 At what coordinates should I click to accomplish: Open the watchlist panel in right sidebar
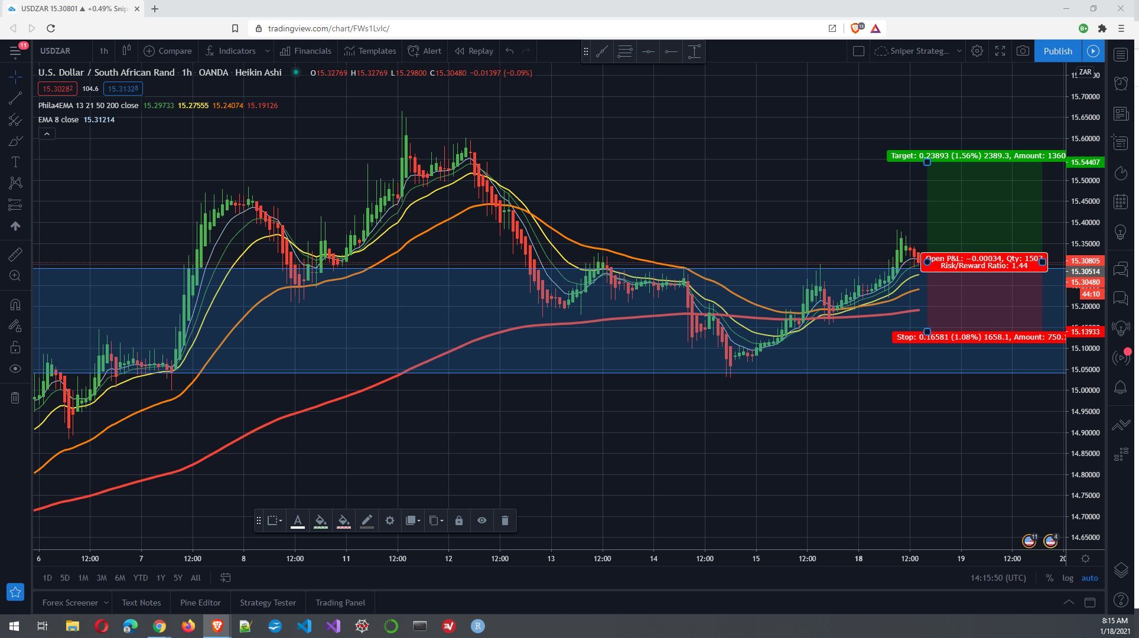pos(1121,54)
